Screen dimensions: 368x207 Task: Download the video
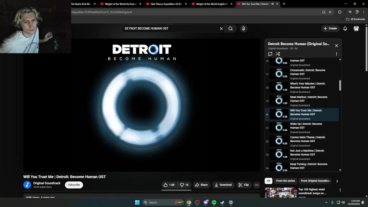coord(223,185)
